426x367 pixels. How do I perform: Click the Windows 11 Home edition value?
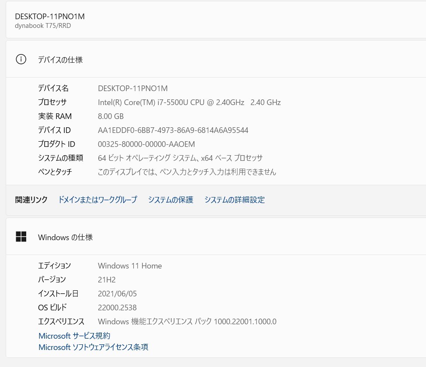tap(130, 265)
